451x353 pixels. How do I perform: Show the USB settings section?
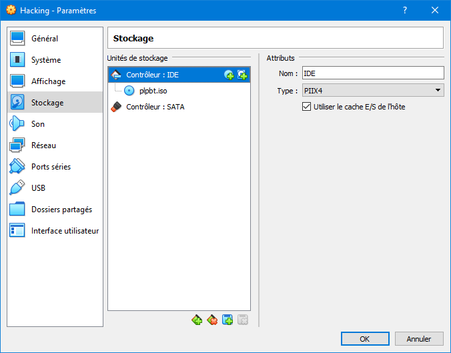point(38,188)
